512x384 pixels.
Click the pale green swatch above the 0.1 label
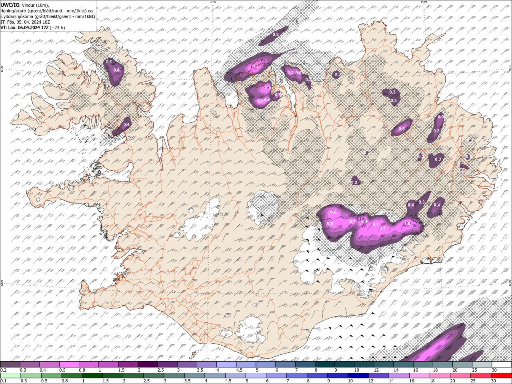coord(10,376)
